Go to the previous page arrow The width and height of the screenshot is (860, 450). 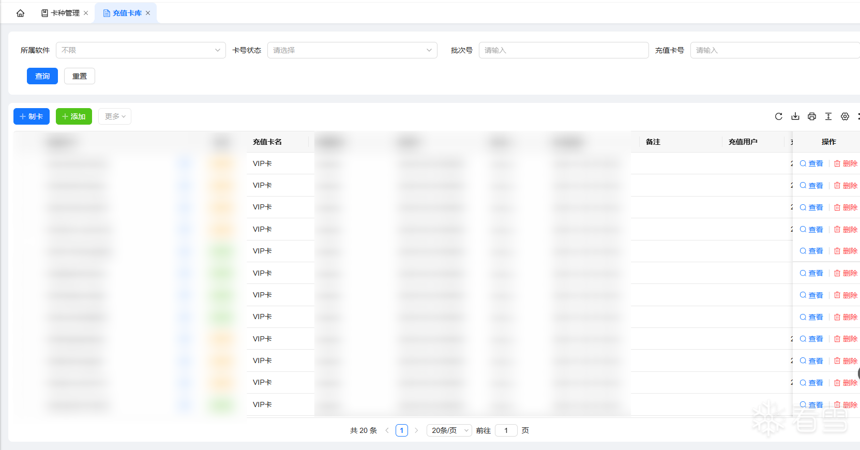coord(387,430)
